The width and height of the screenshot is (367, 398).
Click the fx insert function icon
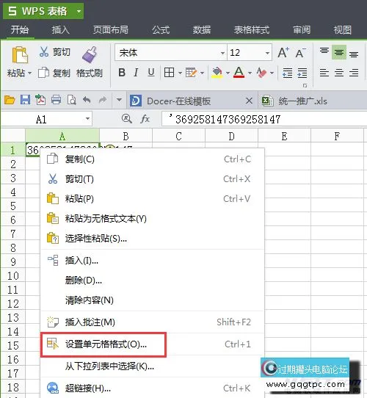(x=145, y=119)
